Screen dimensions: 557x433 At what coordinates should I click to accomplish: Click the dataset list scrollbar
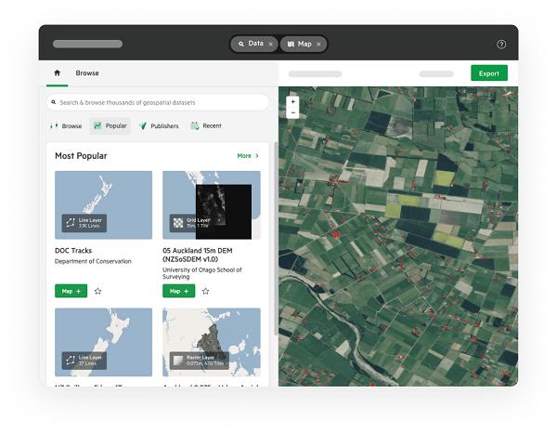[276, 238]
